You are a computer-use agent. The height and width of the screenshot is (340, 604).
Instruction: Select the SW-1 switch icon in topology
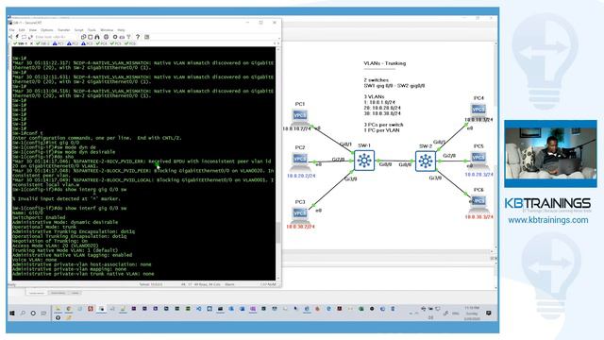point(364,161)
